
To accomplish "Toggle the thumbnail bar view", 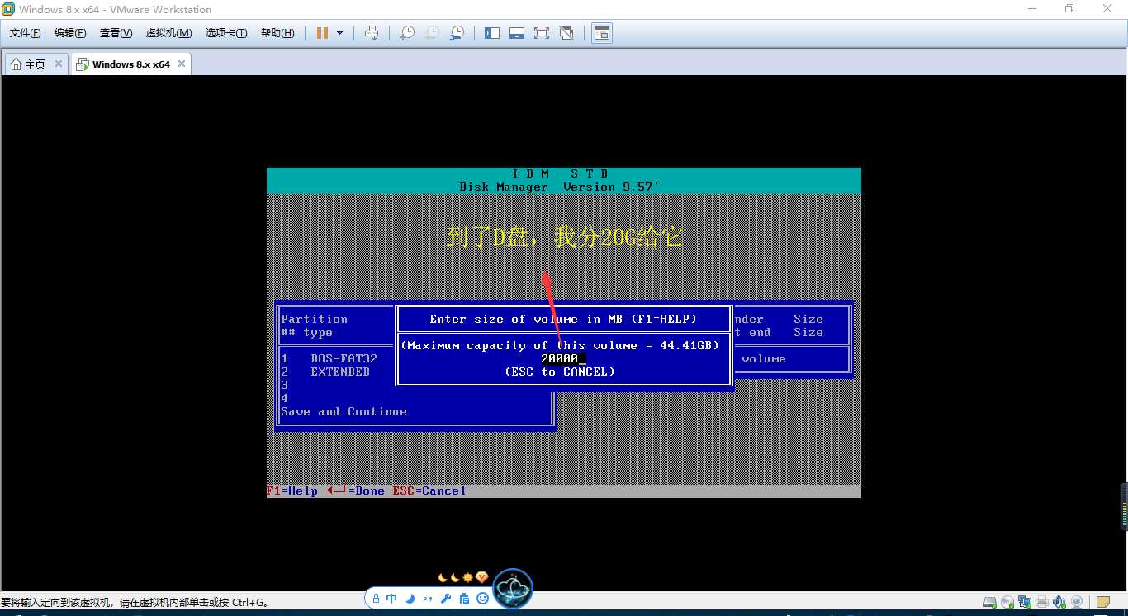I will point(517,33).
